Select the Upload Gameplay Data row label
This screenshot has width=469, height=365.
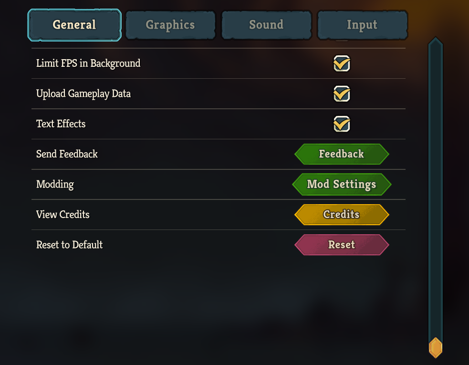click(83, 94)
